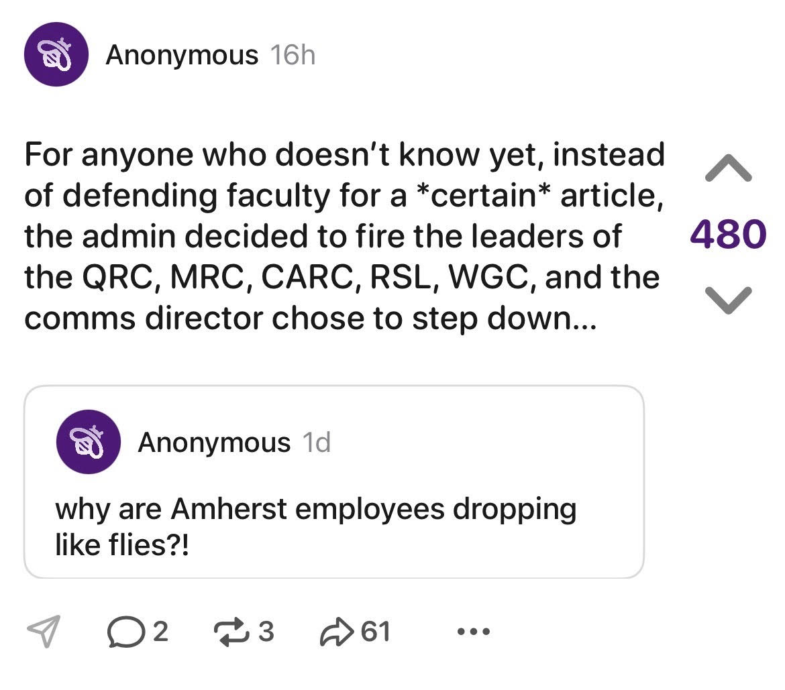Upvote the post with the up arrow
This screenshot has width=785, height=690.
728,168
